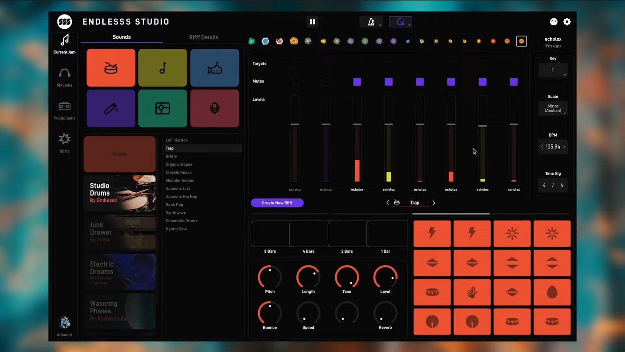625x352 pixels.
Task: Go to My Jams headphones icon
Action: 64,77
